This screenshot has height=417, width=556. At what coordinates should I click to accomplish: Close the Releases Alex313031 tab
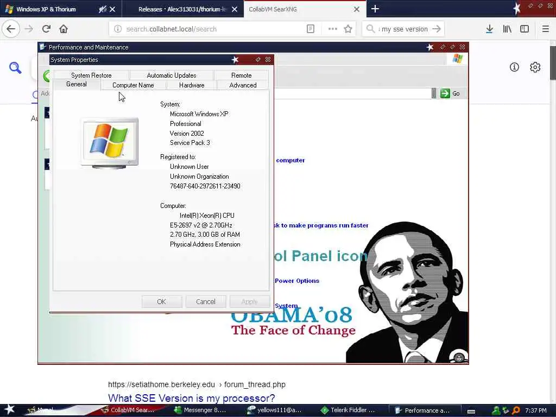pos(235,9)
